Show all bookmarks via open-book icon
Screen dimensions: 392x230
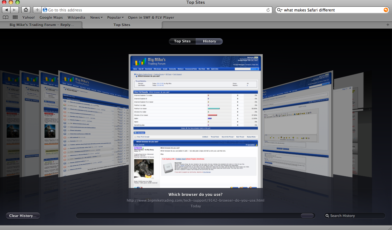(5, 18)
